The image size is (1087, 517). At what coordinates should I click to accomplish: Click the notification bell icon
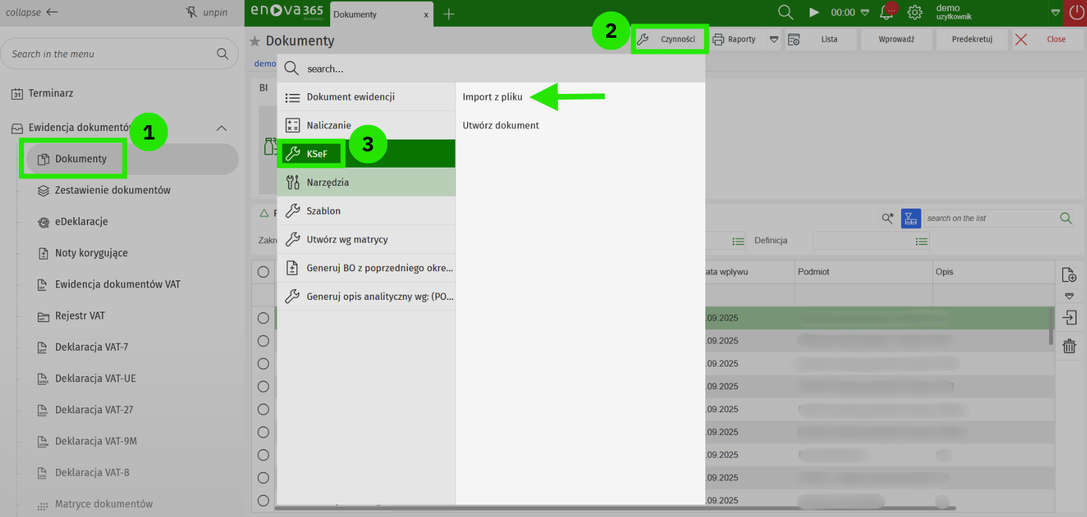886,12
